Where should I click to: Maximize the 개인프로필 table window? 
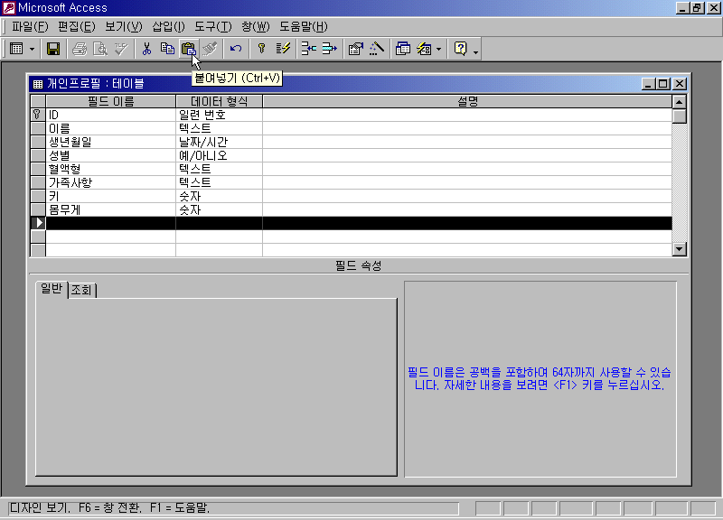pos(663,84)
